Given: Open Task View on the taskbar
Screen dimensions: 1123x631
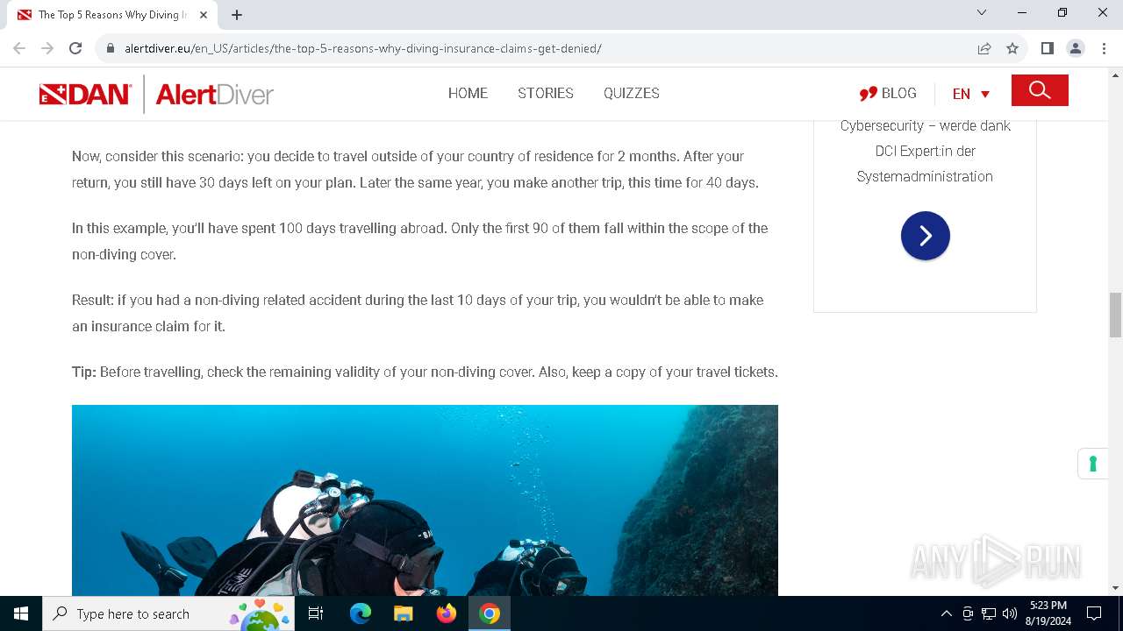Looking at the screenshot, I should (316, 613).
